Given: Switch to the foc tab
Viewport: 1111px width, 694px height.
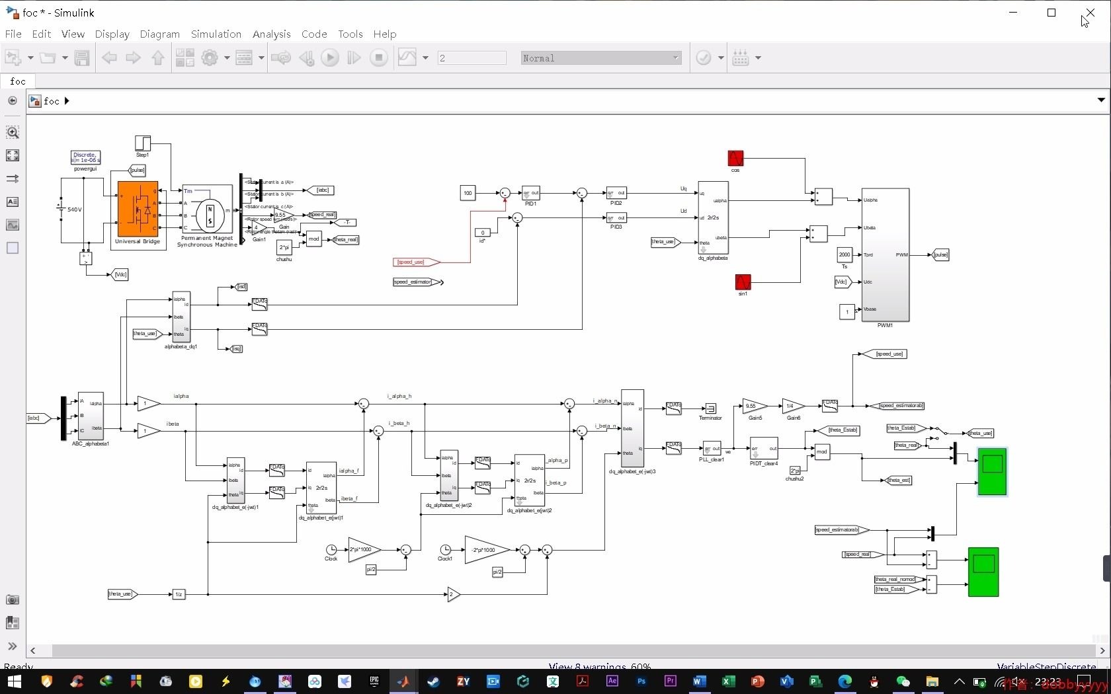Looking at the screenshot, I should [18, 81].
